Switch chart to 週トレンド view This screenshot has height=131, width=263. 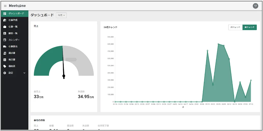point(249,27)
